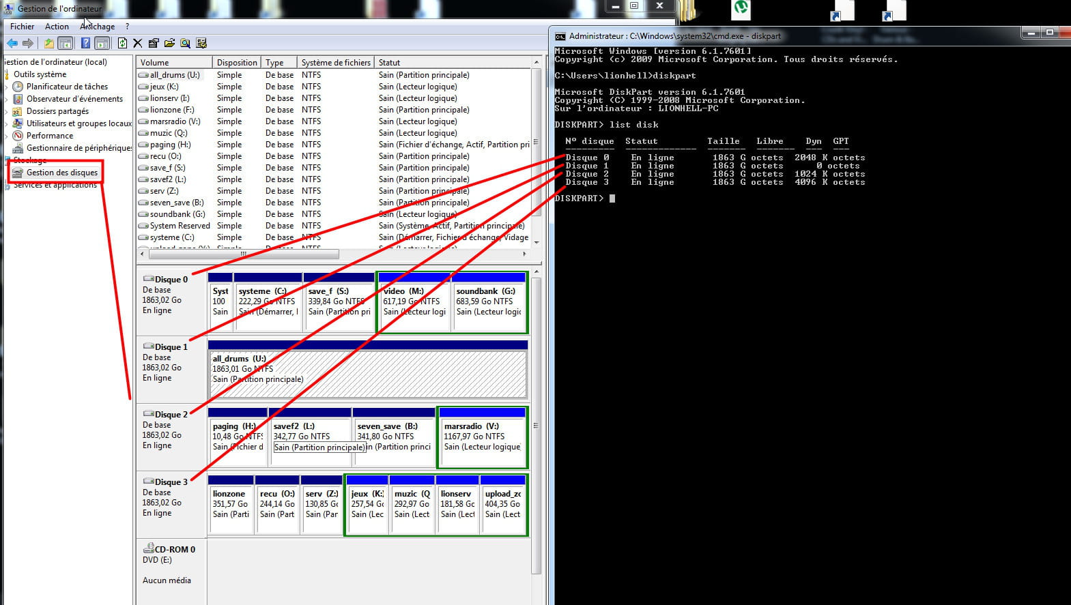1071x605 pixels.
Task: Toggle the console tree pane icon
Action: pos(65,44)
